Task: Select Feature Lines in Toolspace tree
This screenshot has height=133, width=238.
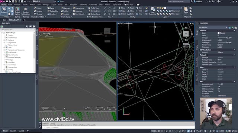Action: 13,45
